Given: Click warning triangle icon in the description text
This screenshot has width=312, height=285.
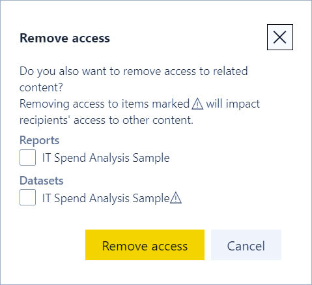Looking at the screenshot, I should pos(197,104).
